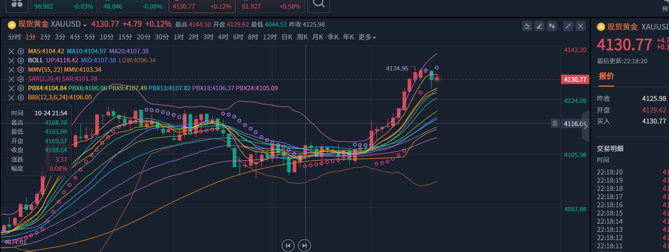
Task: Open settings gear for MA5 indicator
Action: point(21,51)
